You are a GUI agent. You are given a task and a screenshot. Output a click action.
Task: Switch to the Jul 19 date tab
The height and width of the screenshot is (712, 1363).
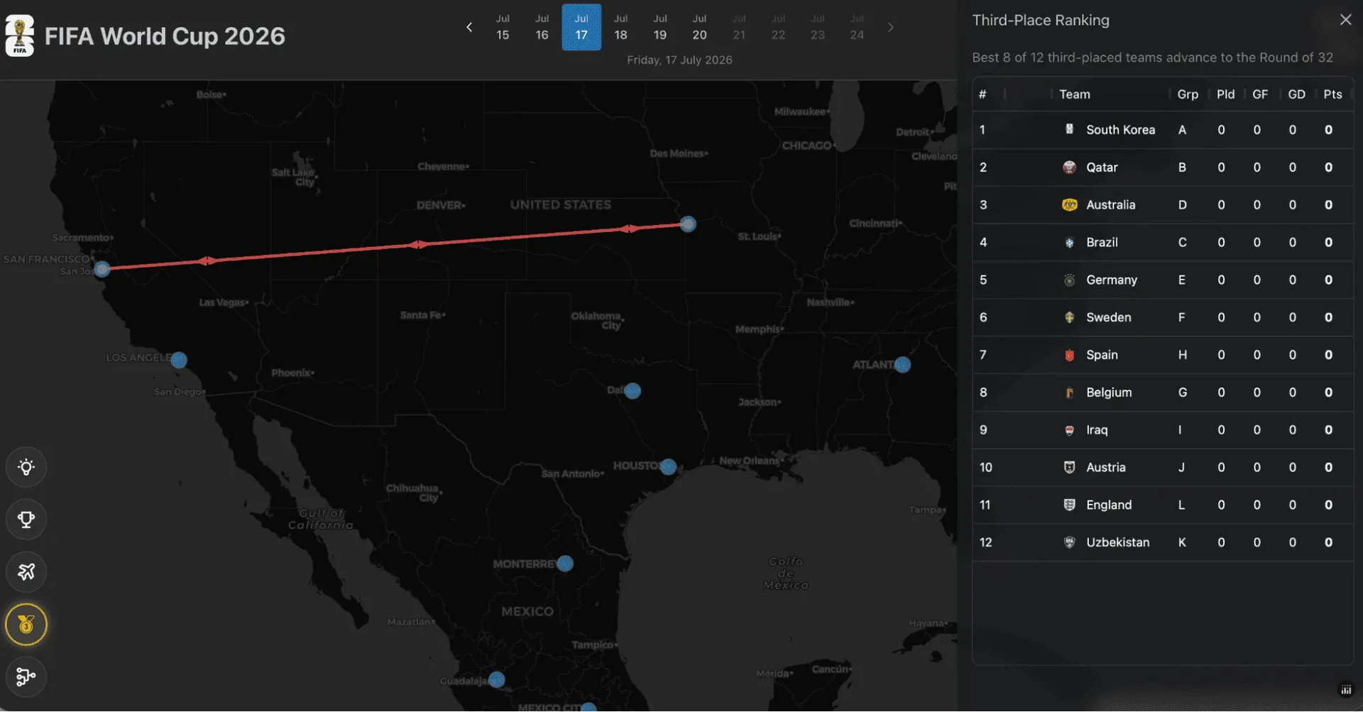[x=660, y=27]
